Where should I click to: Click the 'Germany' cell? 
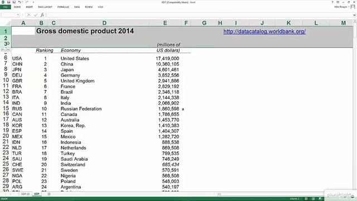(70, 75)
